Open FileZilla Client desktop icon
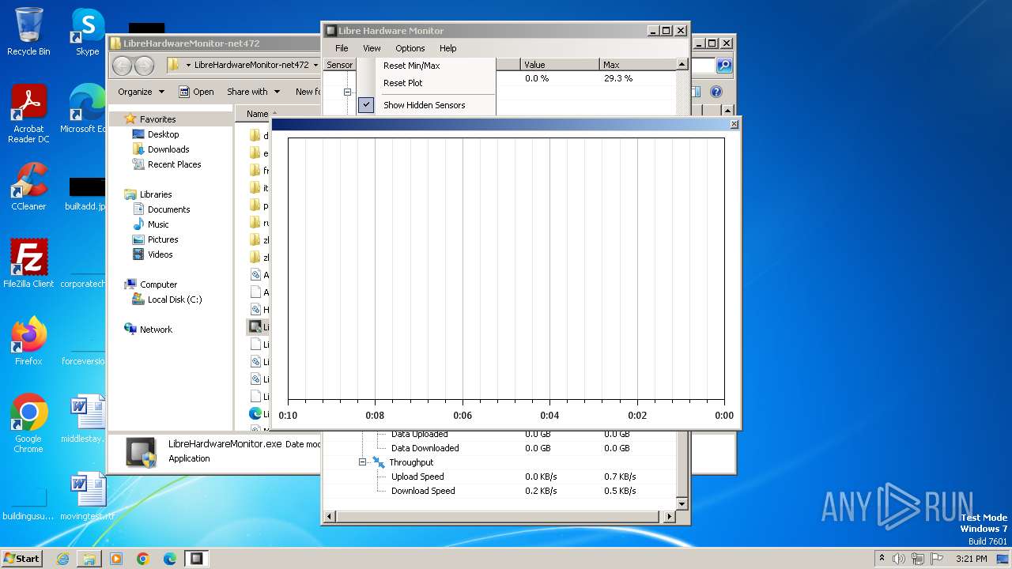The height and width of the screenshot is (569, 1012). [28, 264]
